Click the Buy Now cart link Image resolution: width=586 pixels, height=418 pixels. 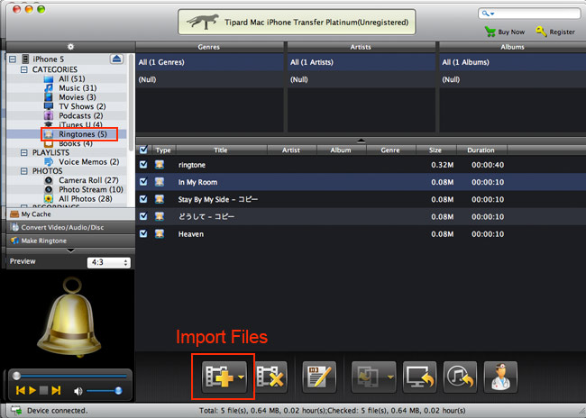[505, 32]
